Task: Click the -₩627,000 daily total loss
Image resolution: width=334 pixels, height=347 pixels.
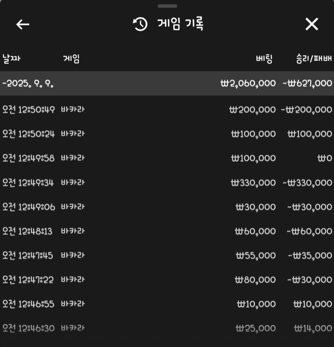Action: [x=307, y=83]
